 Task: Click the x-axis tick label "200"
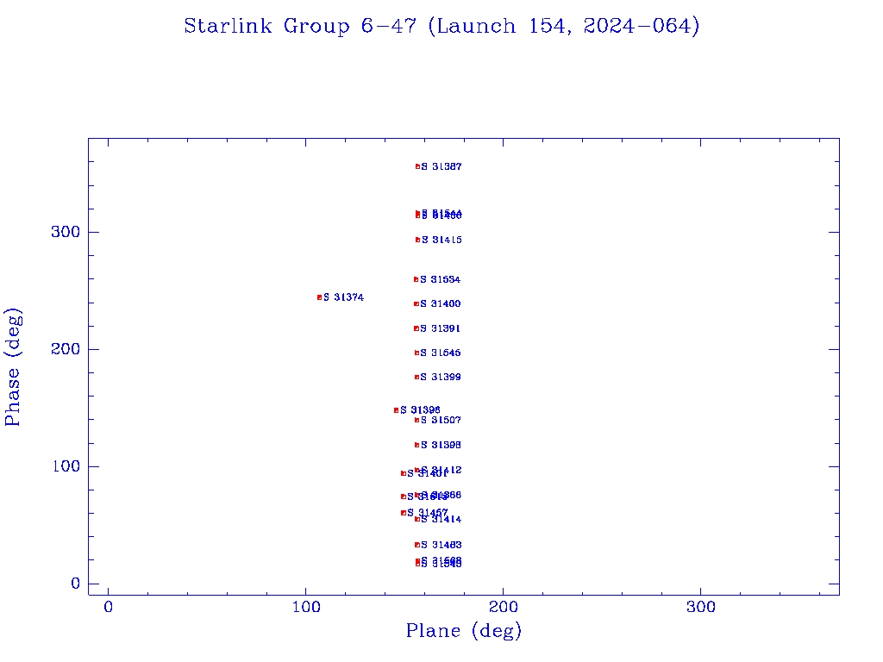[x=503, y=608]
